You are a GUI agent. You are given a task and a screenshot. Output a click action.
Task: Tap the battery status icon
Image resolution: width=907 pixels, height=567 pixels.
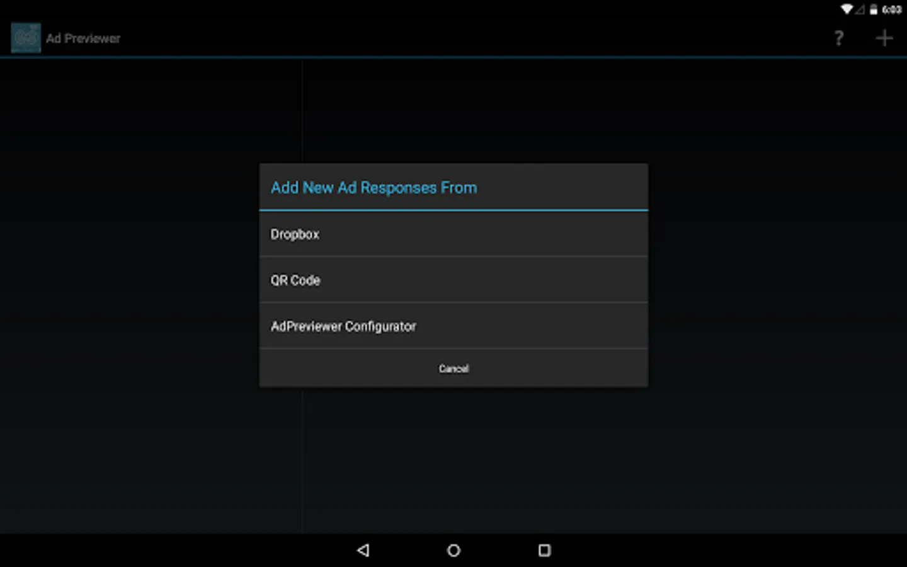click(874, 9)
